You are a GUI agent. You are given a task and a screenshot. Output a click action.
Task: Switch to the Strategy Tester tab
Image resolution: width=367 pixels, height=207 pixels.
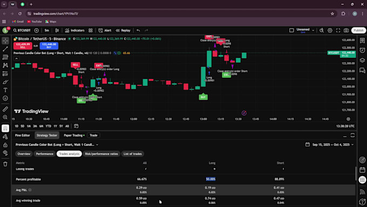point(47,135)
